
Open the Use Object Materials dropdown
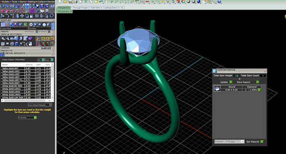(x=40, y=105)
